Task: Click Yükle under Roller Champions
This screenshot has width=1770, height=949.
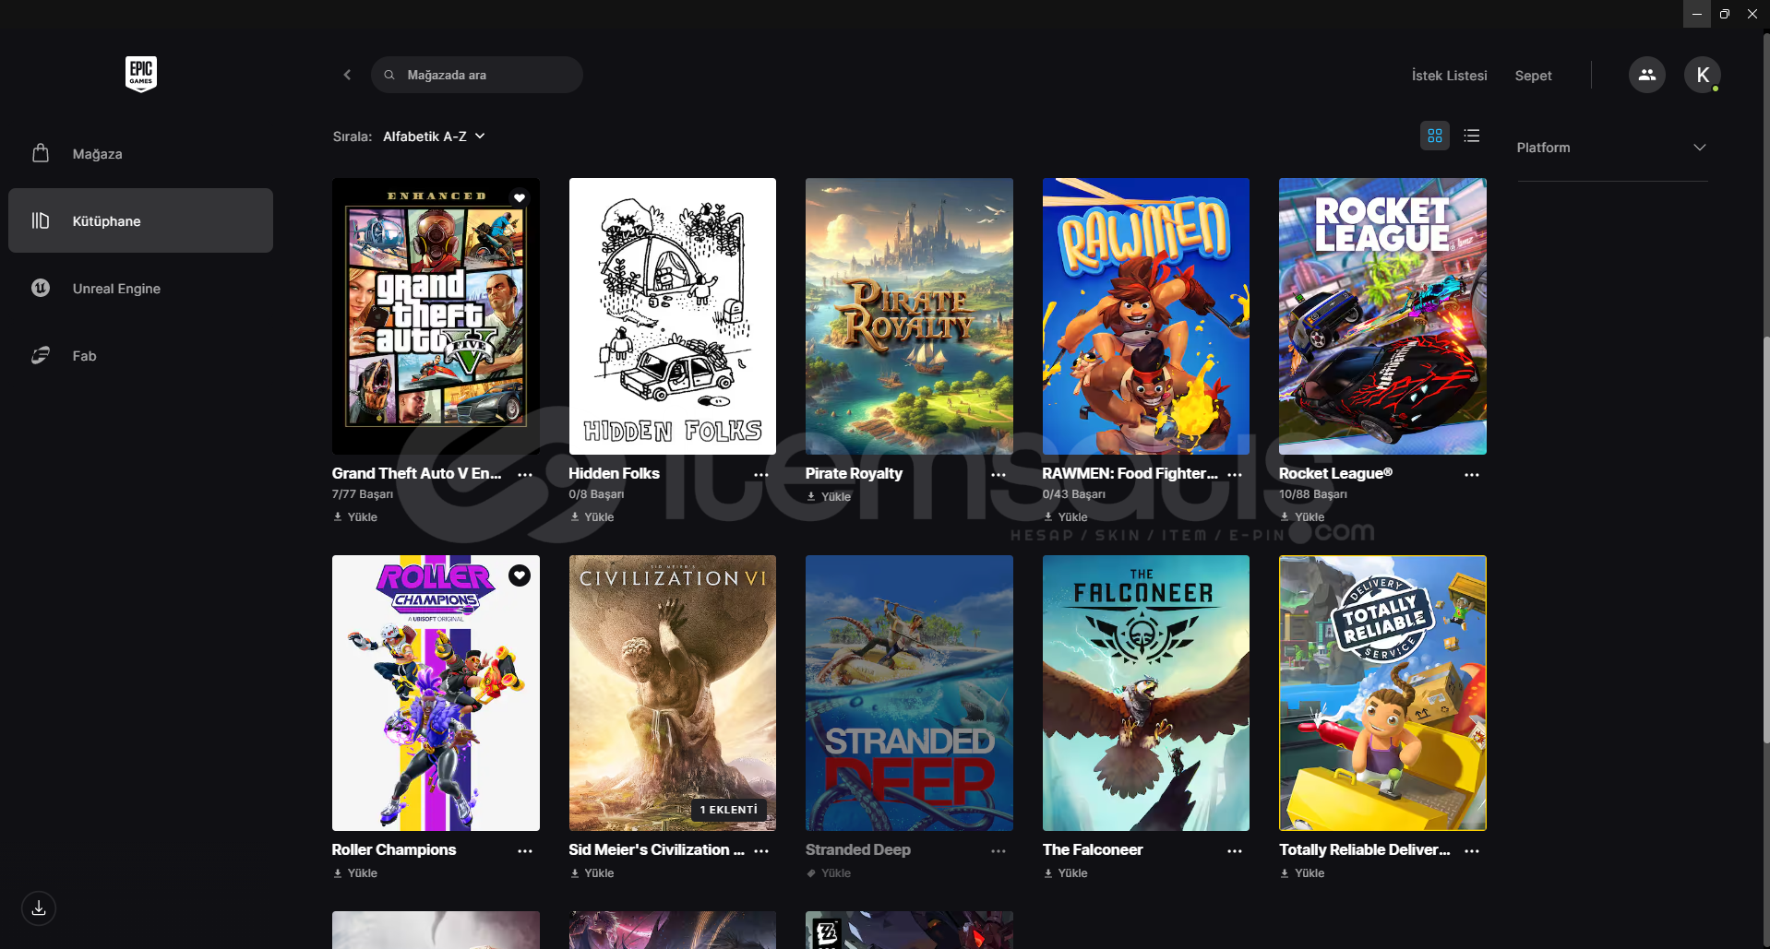Action: 355,873
